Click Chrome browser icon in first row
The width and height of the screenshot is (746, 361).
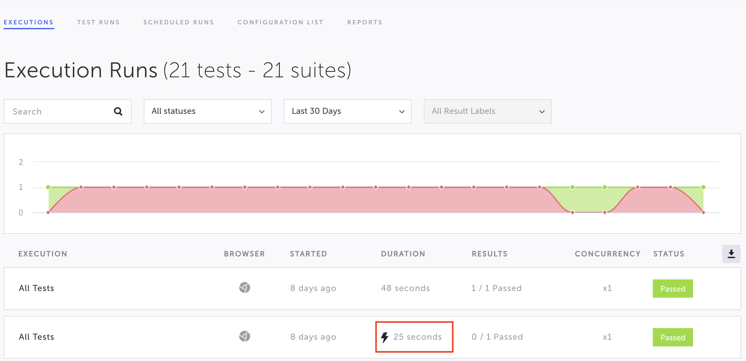pos(245,288)
